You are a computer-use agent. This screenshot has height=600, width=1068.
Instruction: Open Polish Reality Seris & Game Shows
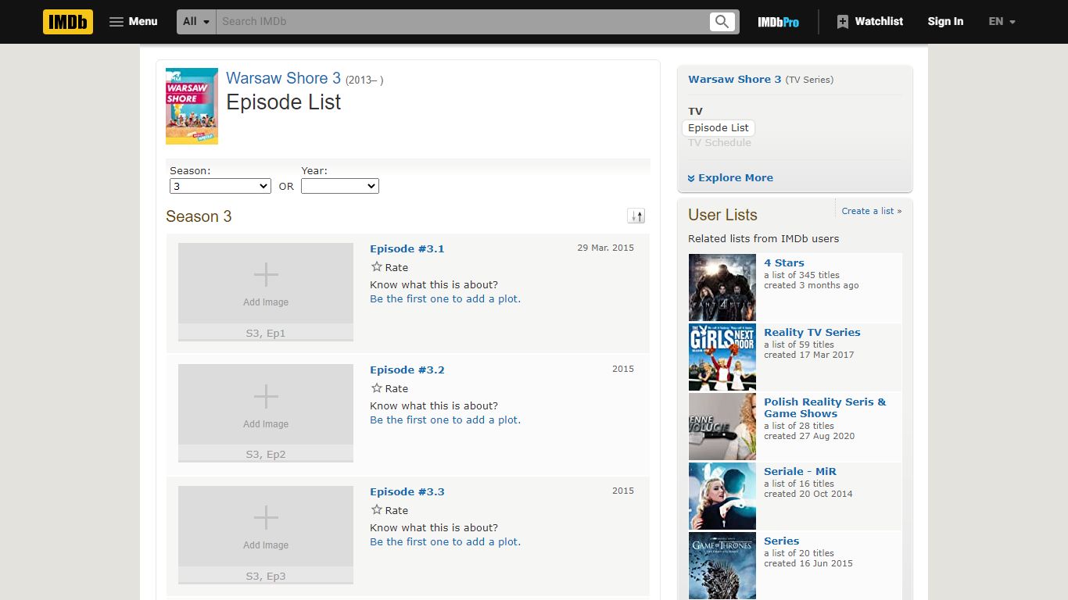pos(825,408)
